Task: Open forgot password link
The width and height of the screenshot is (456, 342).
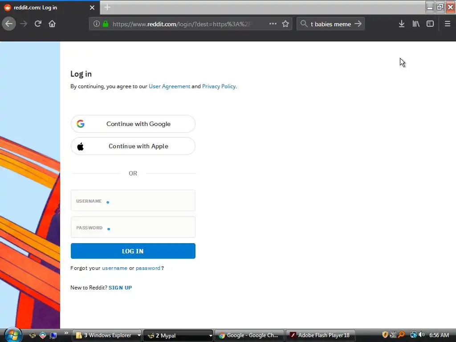Action: pyautogui.click(x=148, y=268)
